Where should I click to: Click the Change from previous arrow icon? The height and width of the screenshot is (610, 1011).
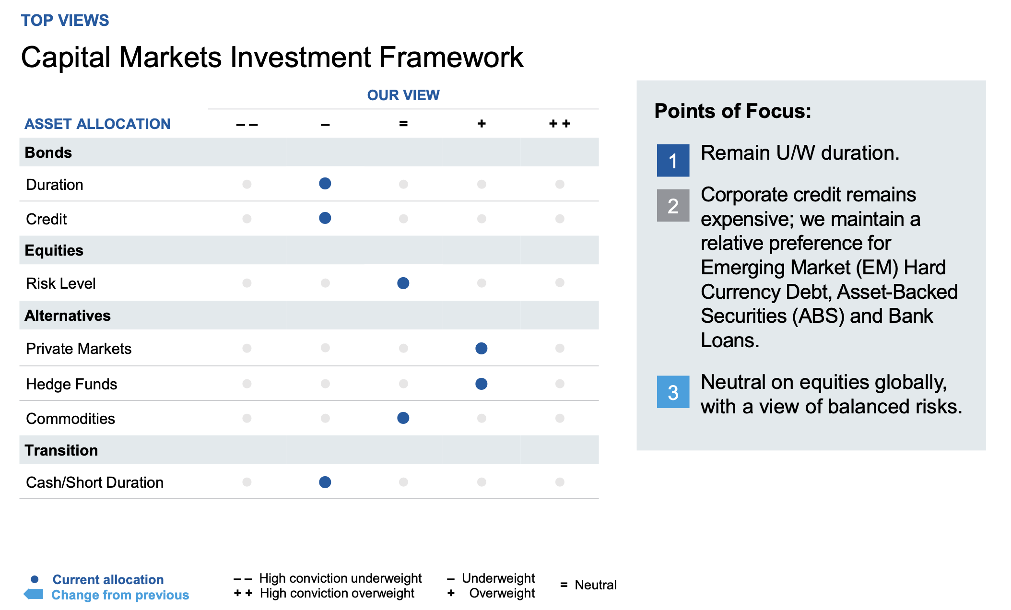[33, 594]
